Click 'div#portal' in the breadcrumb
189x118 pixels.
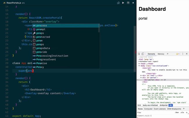coord(164,105)
